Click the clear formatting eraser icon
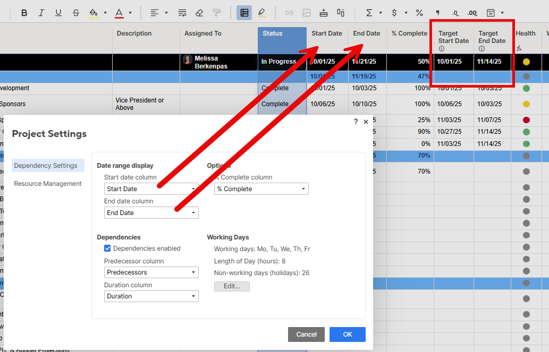The height and width of the screenshot is (352, 549). click(199, 13)
